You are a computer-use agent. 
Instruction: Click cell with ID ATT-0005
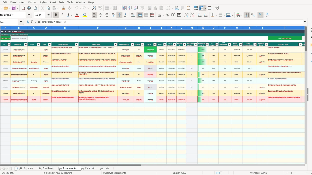click(x=5, y=74)
